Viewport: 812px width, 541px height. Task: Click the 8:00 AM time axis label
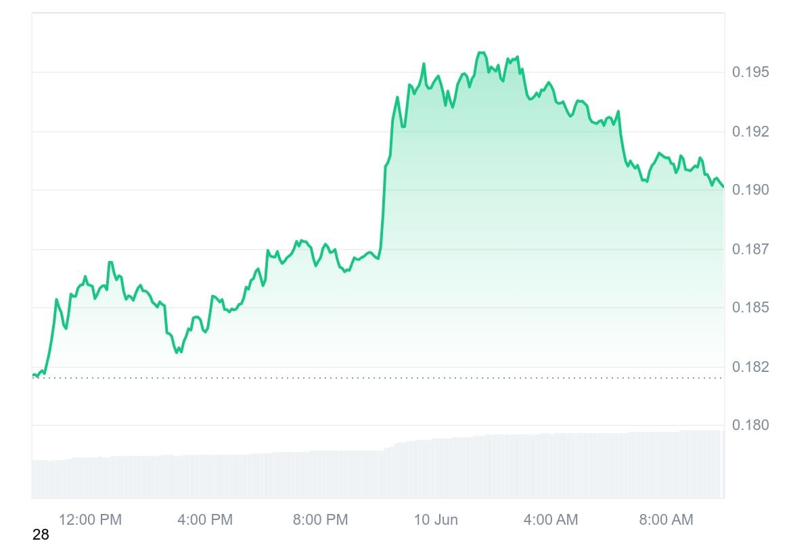[x=666, y=519]
